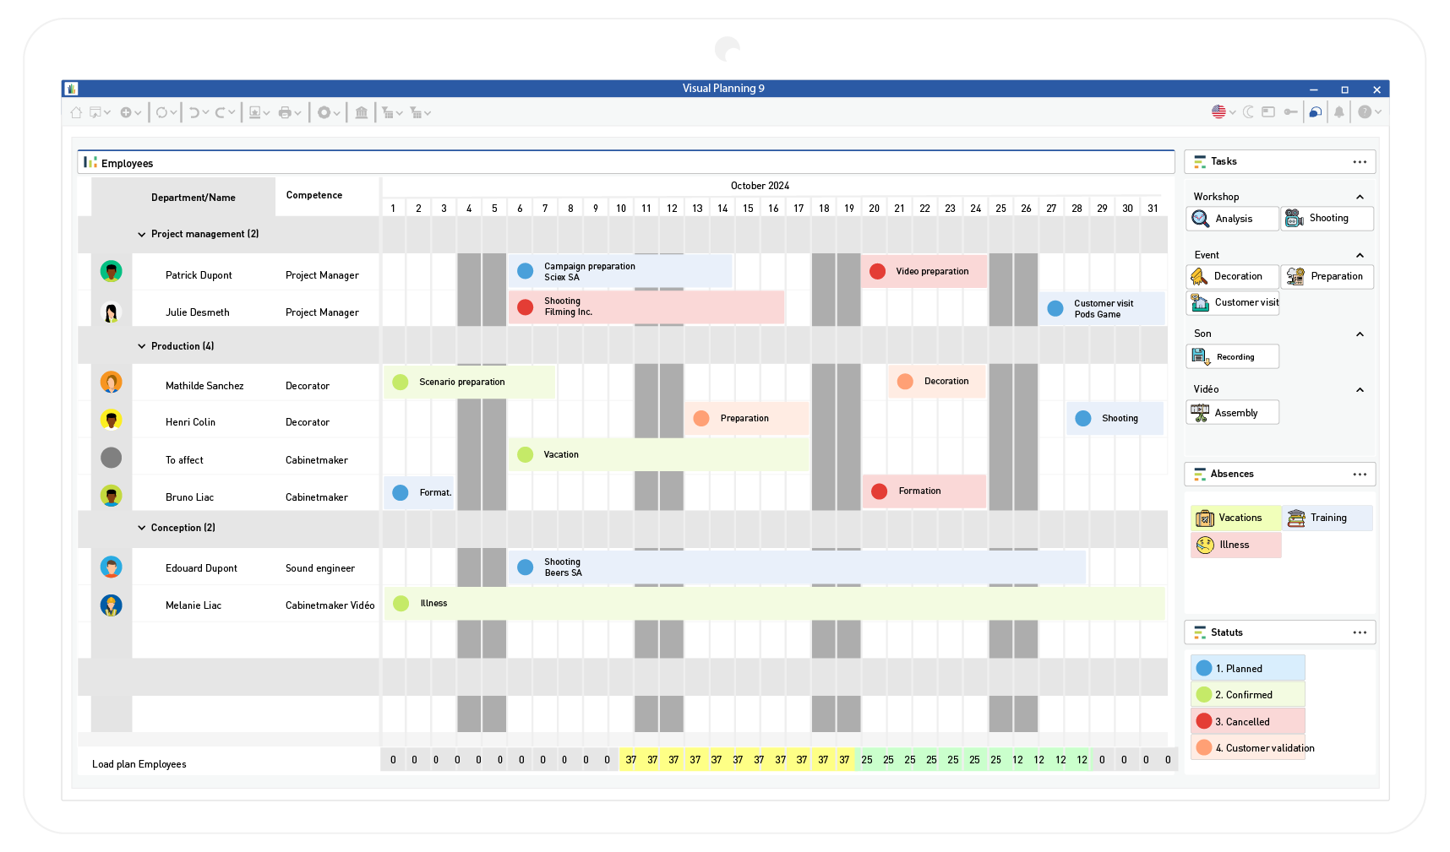Select the Recording task icon under Son
This screenshot has height=852, width=1450.
(1201, 356)
